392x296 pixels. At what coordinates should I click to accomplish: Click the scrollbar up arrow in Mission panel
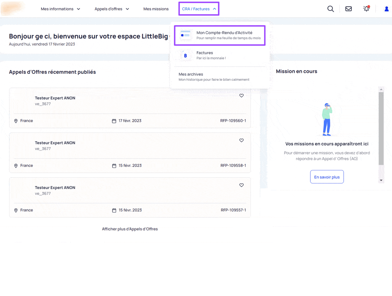point(381,89)
